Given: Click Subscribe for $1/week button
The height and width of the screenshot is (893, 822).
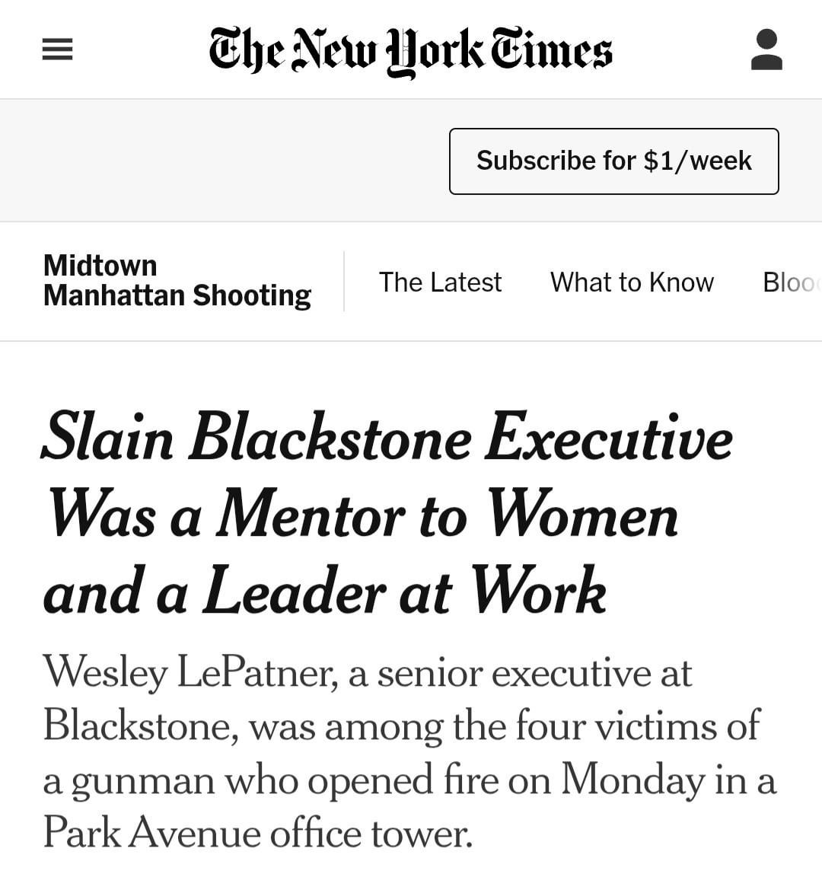Looking at the screenshot, I should (x=613, y=161).
